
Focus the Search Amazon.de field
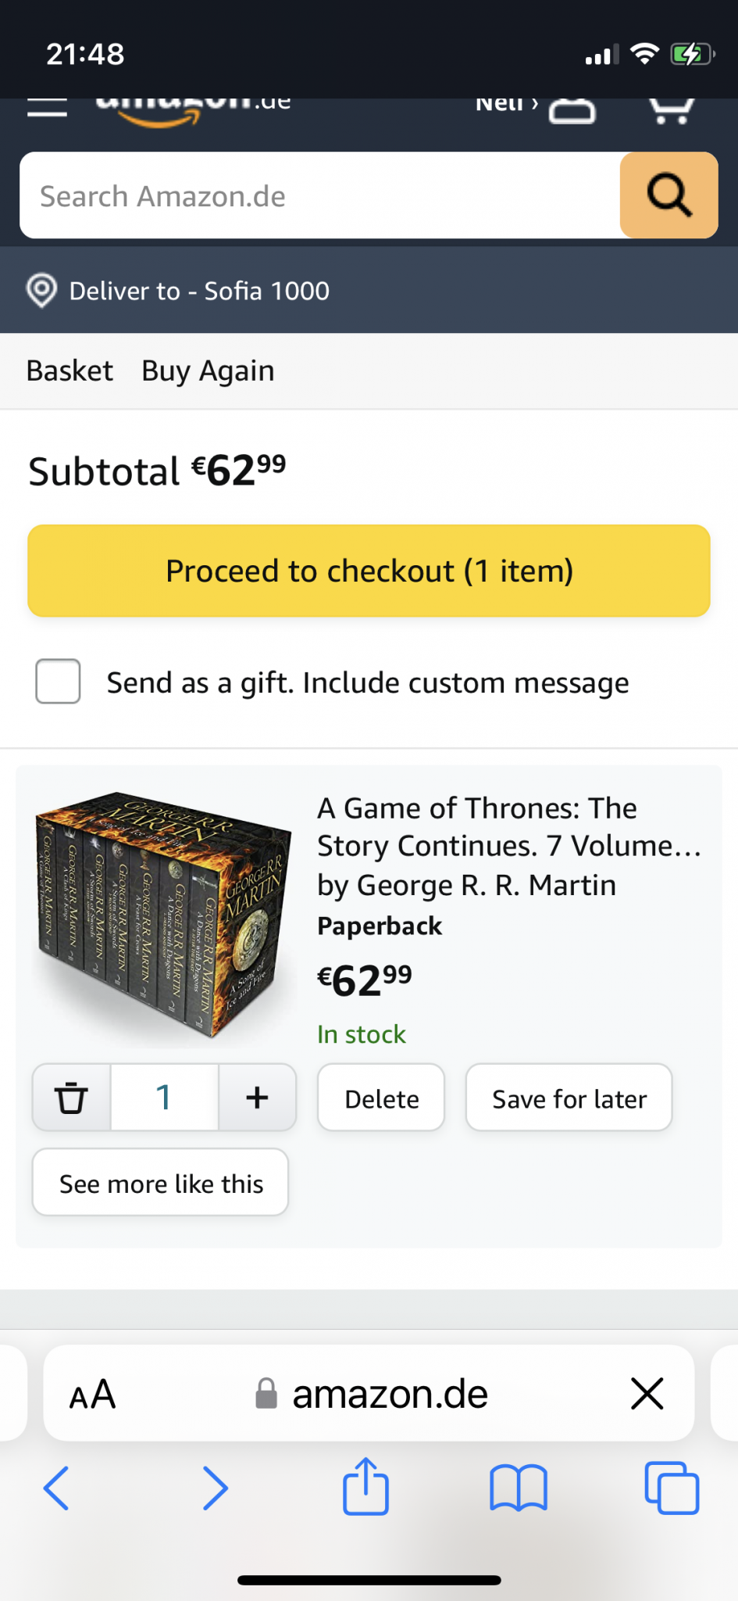click(x=320, y=195)
